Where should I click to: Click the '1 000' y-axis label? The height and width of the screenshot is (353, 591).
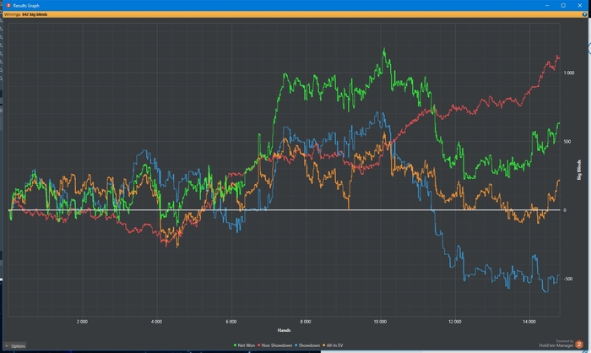569,73
